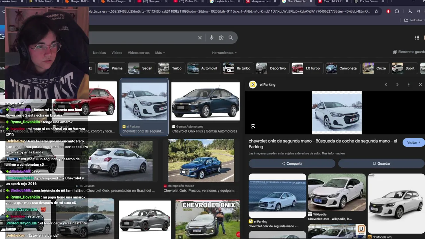Open the Todos los marcadores bookmarks folder
The width and height of the screenshot is (425, 239).
tap(414, 20)
